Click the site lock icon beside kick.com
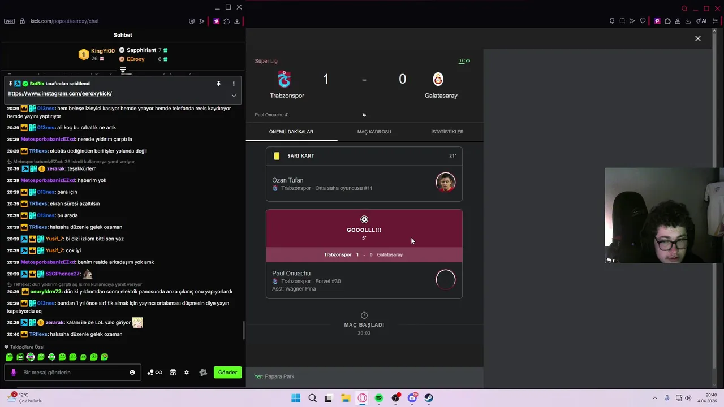Image resolution: width=724 pixels, height=407 pixels. pyautogui.click(x=22, y=21)
